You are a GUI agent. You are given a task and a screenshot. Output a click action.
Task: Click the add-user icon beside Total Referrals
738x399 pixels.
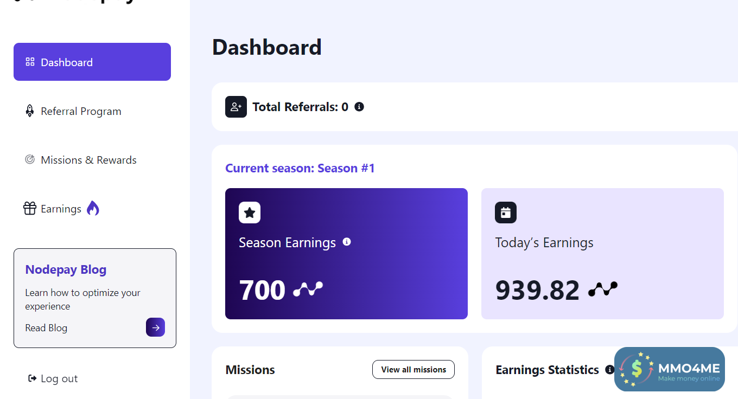pyautogui.click(x=236, y=107)
